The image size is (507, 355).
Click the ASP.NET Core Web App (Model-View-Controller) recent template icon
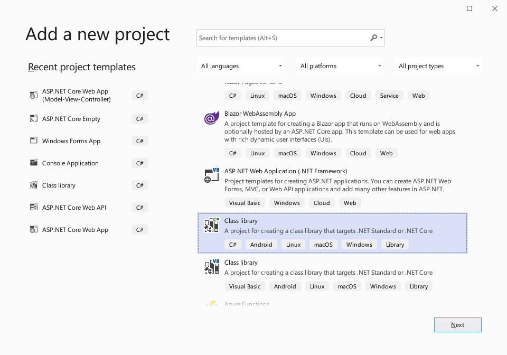(x=34, y=95)
